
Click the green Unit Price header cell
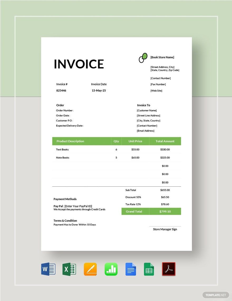pos(135,141)
